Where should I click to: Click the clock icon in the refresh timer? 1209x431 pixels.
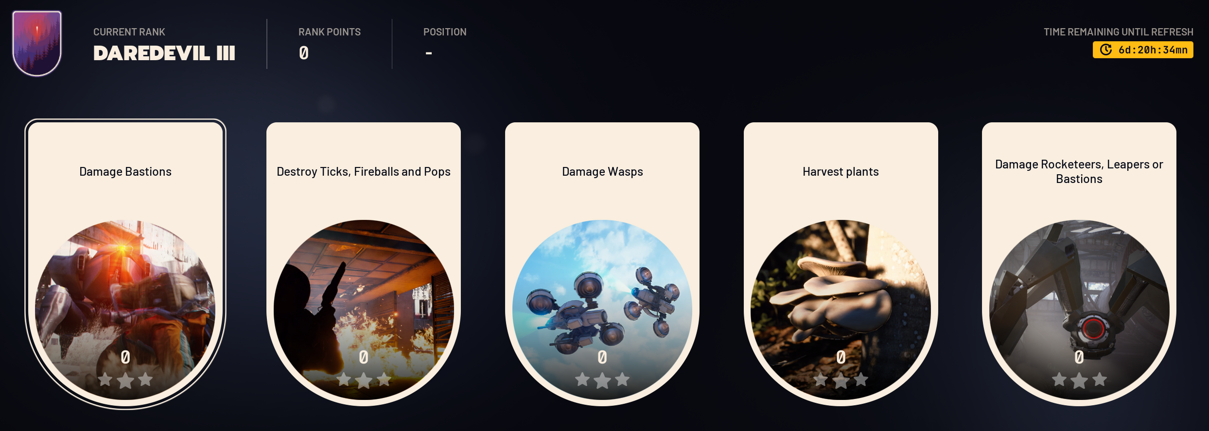(x=1105, y=50)
